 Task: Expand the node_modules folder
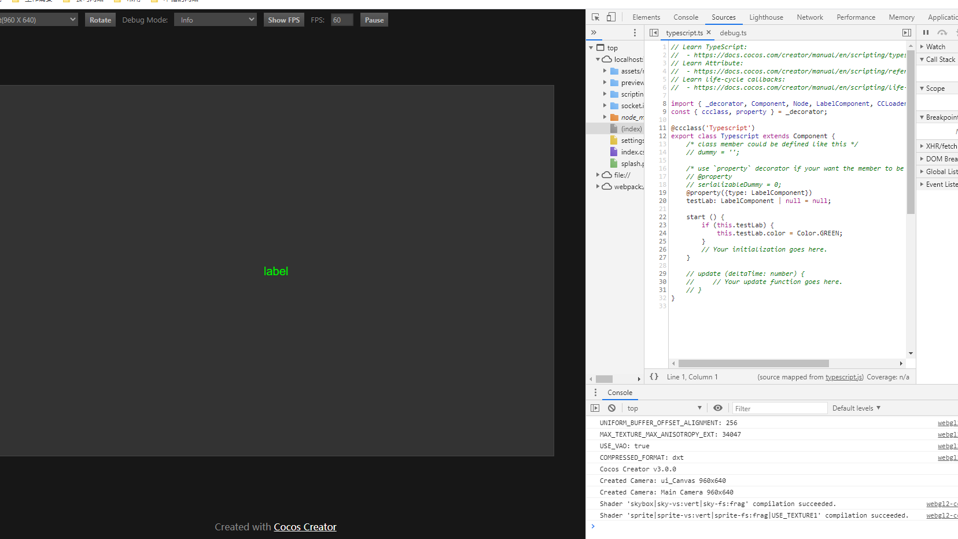click(x=605, y=117)
